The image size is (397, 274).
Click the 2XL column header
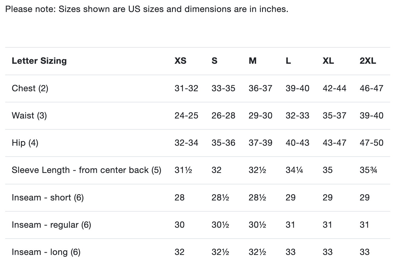[368, 61]
